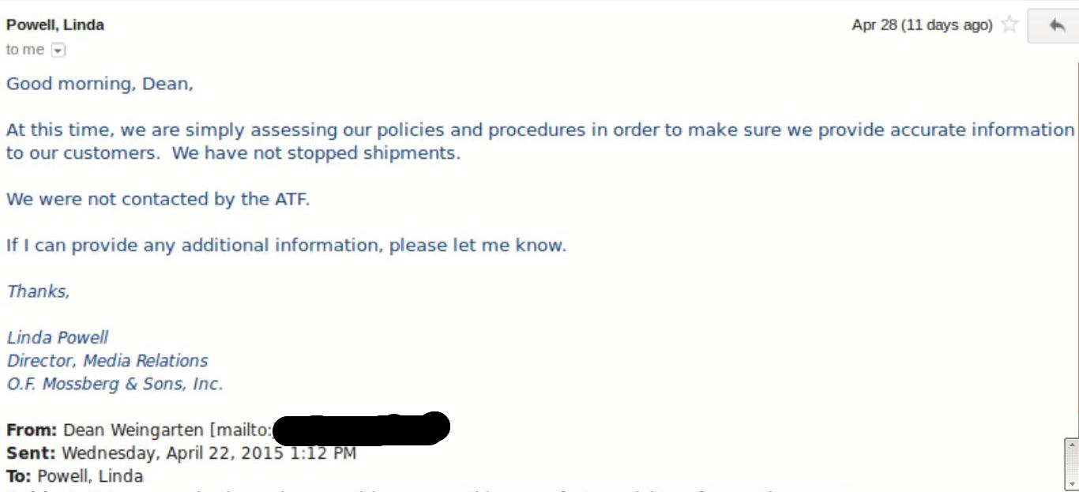Click the 'Thanks,' closing line
The height and width of the screenshot is (492, 1079).
coord(39,291)
